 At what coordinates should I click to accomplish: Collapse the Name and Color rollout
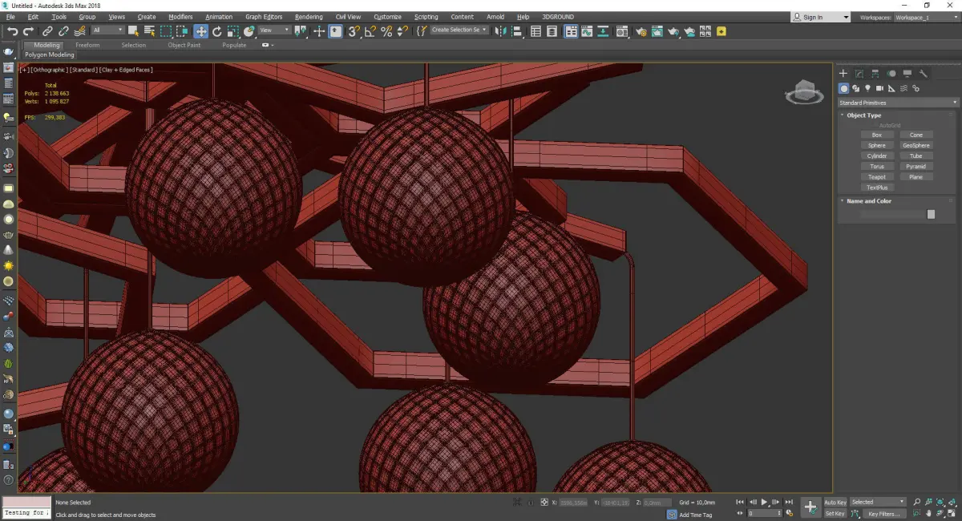click(x=868, y=201)
